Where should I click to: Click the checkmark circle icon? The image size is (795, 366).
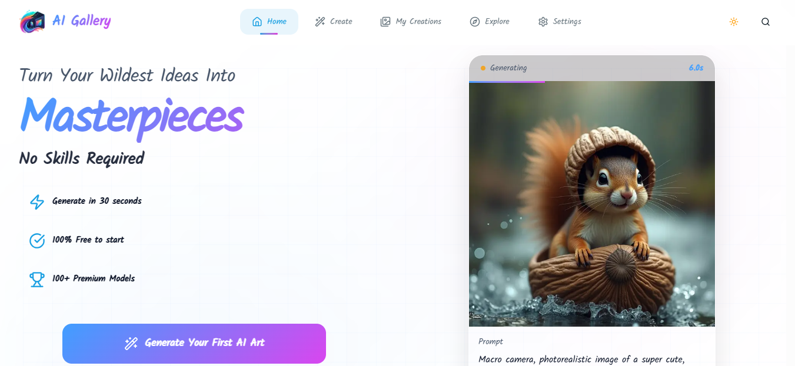pos(37,240)
